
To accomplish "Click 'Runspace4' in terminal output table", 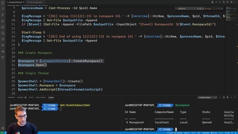I will [x=136, y=122].
